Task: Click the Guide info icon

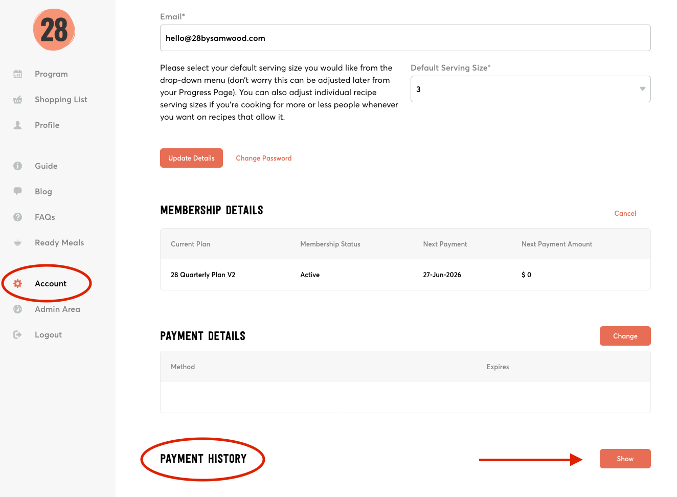Action: pos(17,166)
